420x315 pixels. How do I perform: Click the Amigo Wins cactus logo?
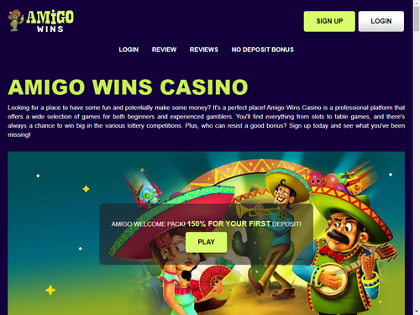pos(40,20)
